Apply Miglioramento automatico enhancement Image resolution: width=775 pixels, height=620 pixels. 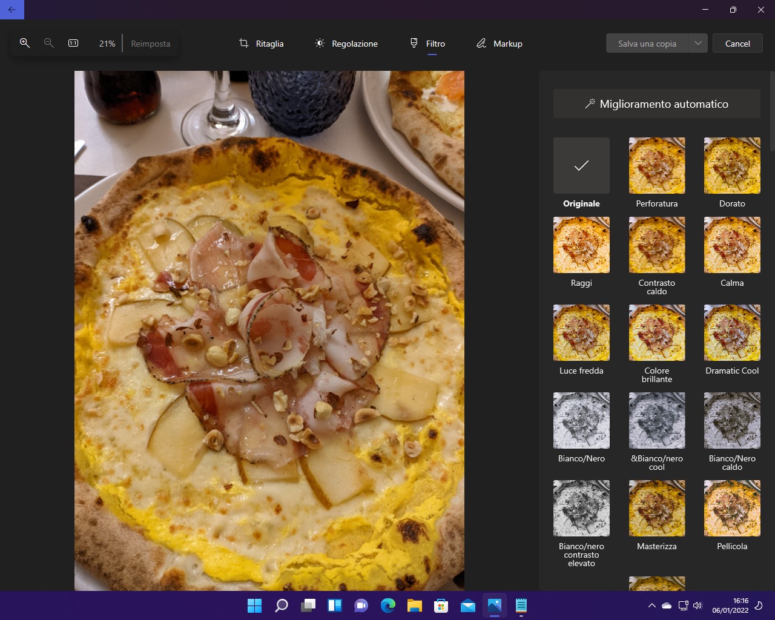657,104
